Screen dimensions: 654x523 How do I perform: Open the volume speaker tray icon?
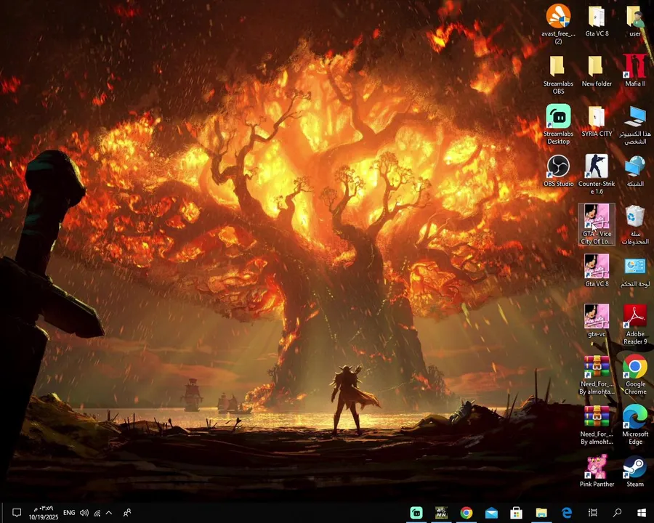84,513
